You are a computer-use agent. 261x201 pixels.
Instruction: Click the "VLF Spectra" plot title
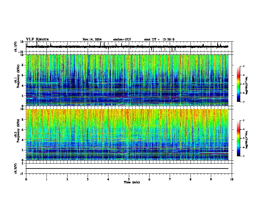coord(37,39)
